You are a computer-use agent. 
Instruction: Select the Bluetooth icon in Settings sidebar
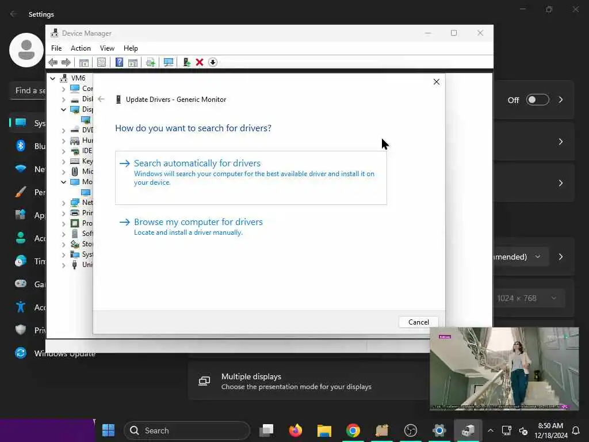point(21,146)
